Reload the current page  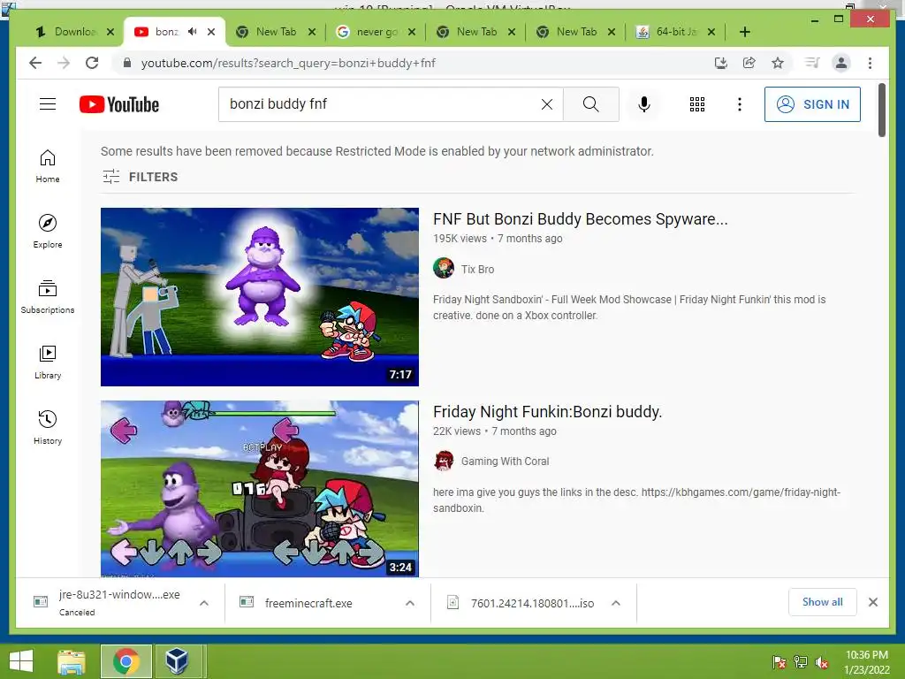92,63
